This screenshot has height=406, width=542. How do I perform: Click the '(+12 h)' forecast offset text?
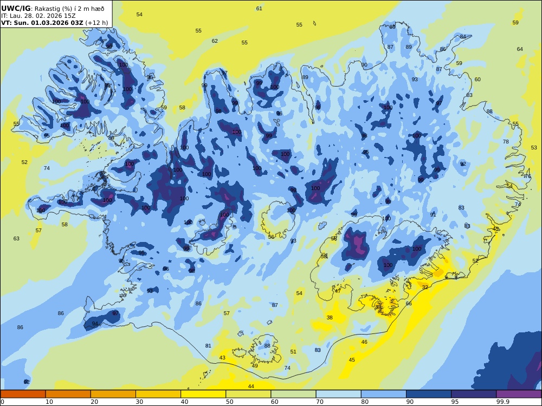[x=96, y=23]
